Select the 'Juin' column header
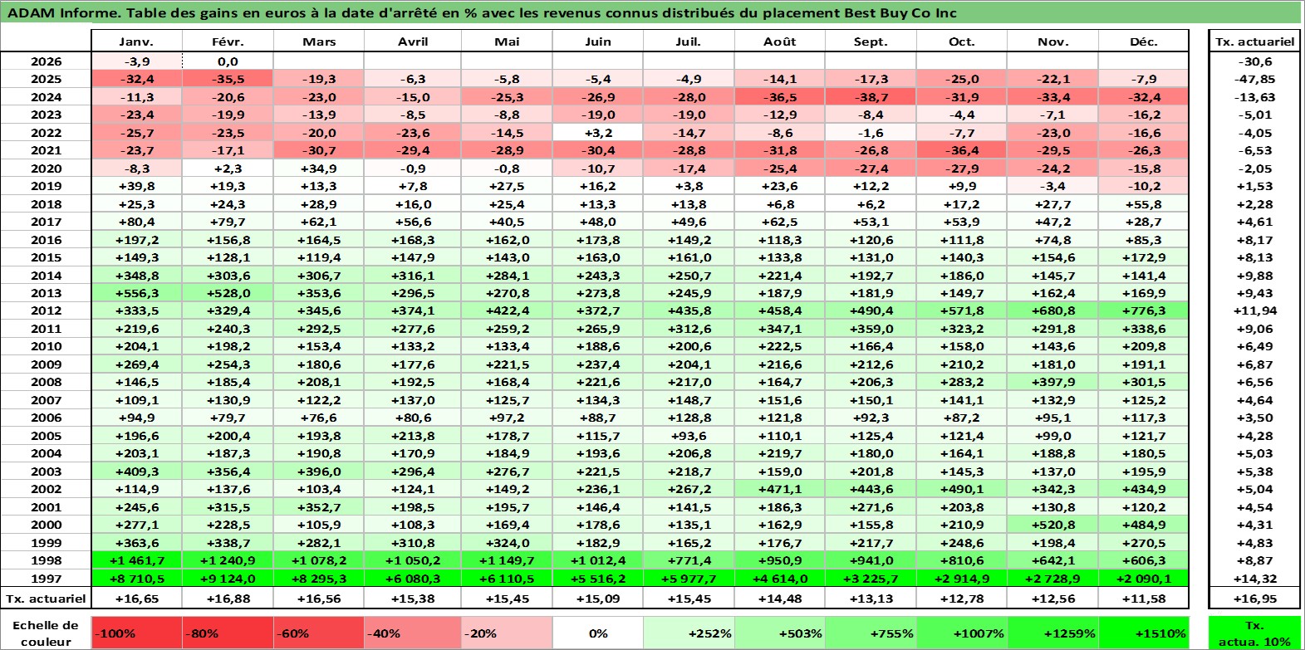The width and height of the screenshot is (1305, 650). pyautogui.click(x=597, y=42)
